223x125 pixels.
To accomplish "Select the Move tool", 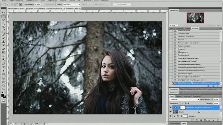I will tap(3, 13).
